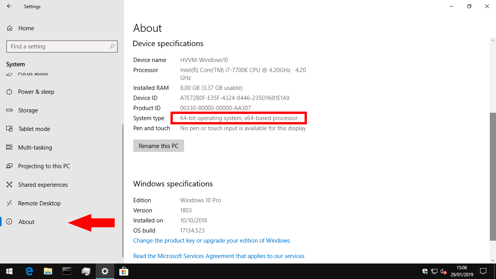Open the Action Center notifications icon
The image size is (496, 279).
[483, 271]
